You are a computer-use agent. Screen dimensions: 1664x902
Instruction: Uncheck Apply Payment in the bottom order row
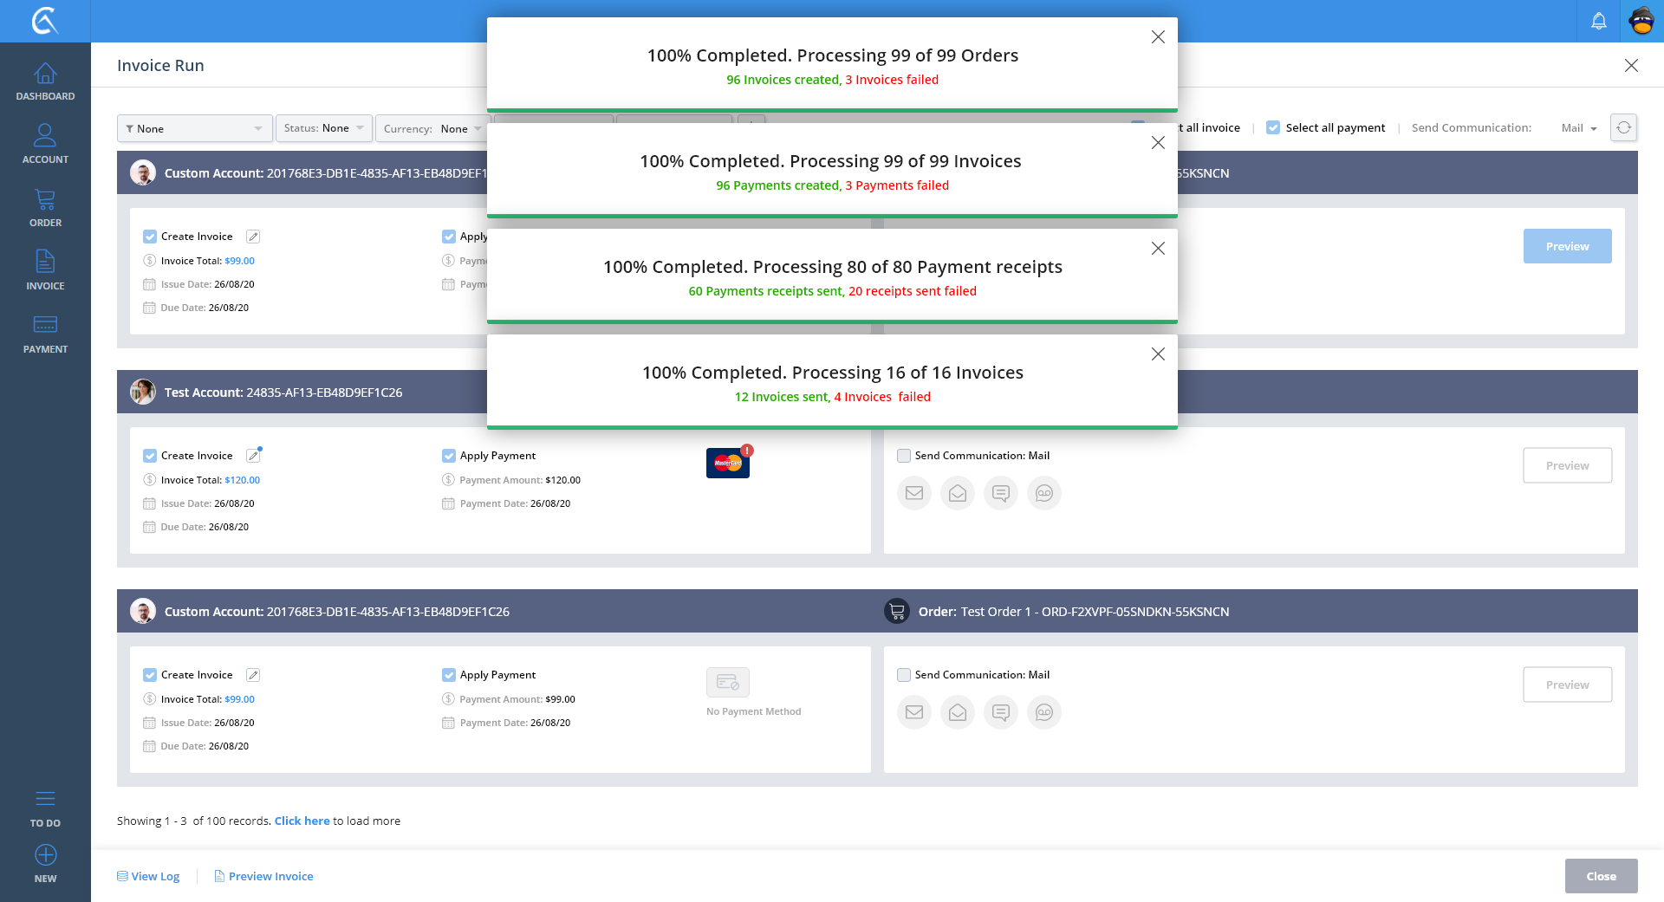(x=449, y=675)
